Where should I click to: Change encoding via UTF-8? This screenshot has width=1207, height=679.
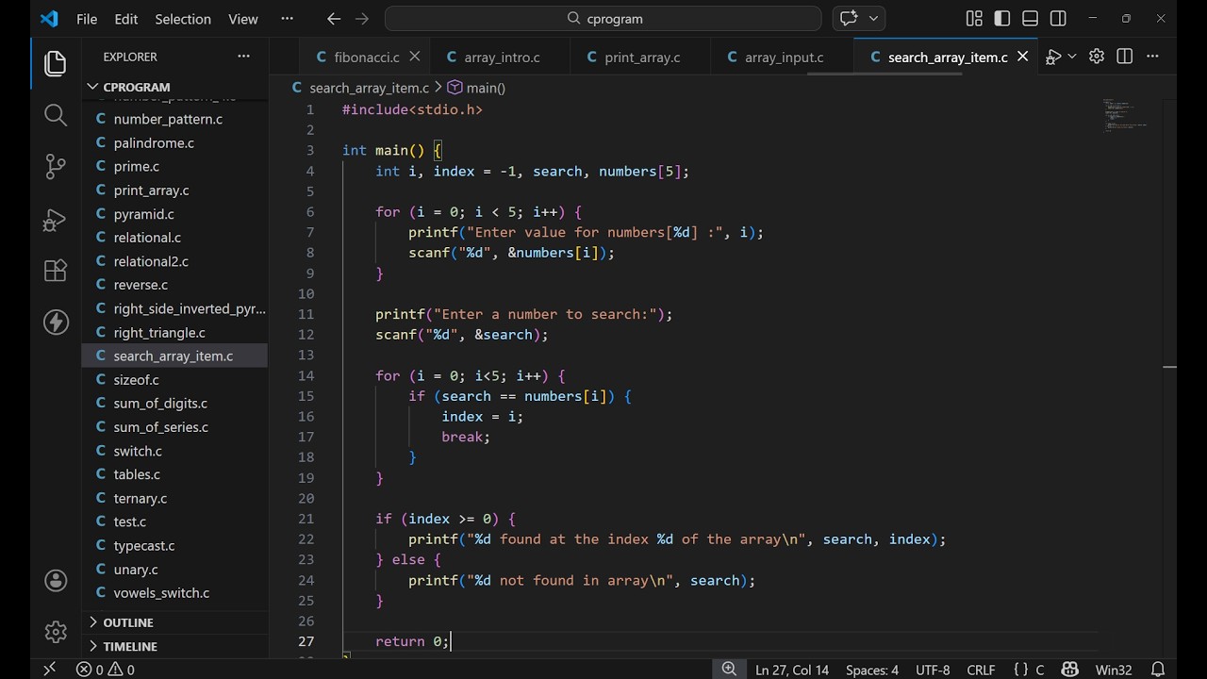(x=933, y=670)
